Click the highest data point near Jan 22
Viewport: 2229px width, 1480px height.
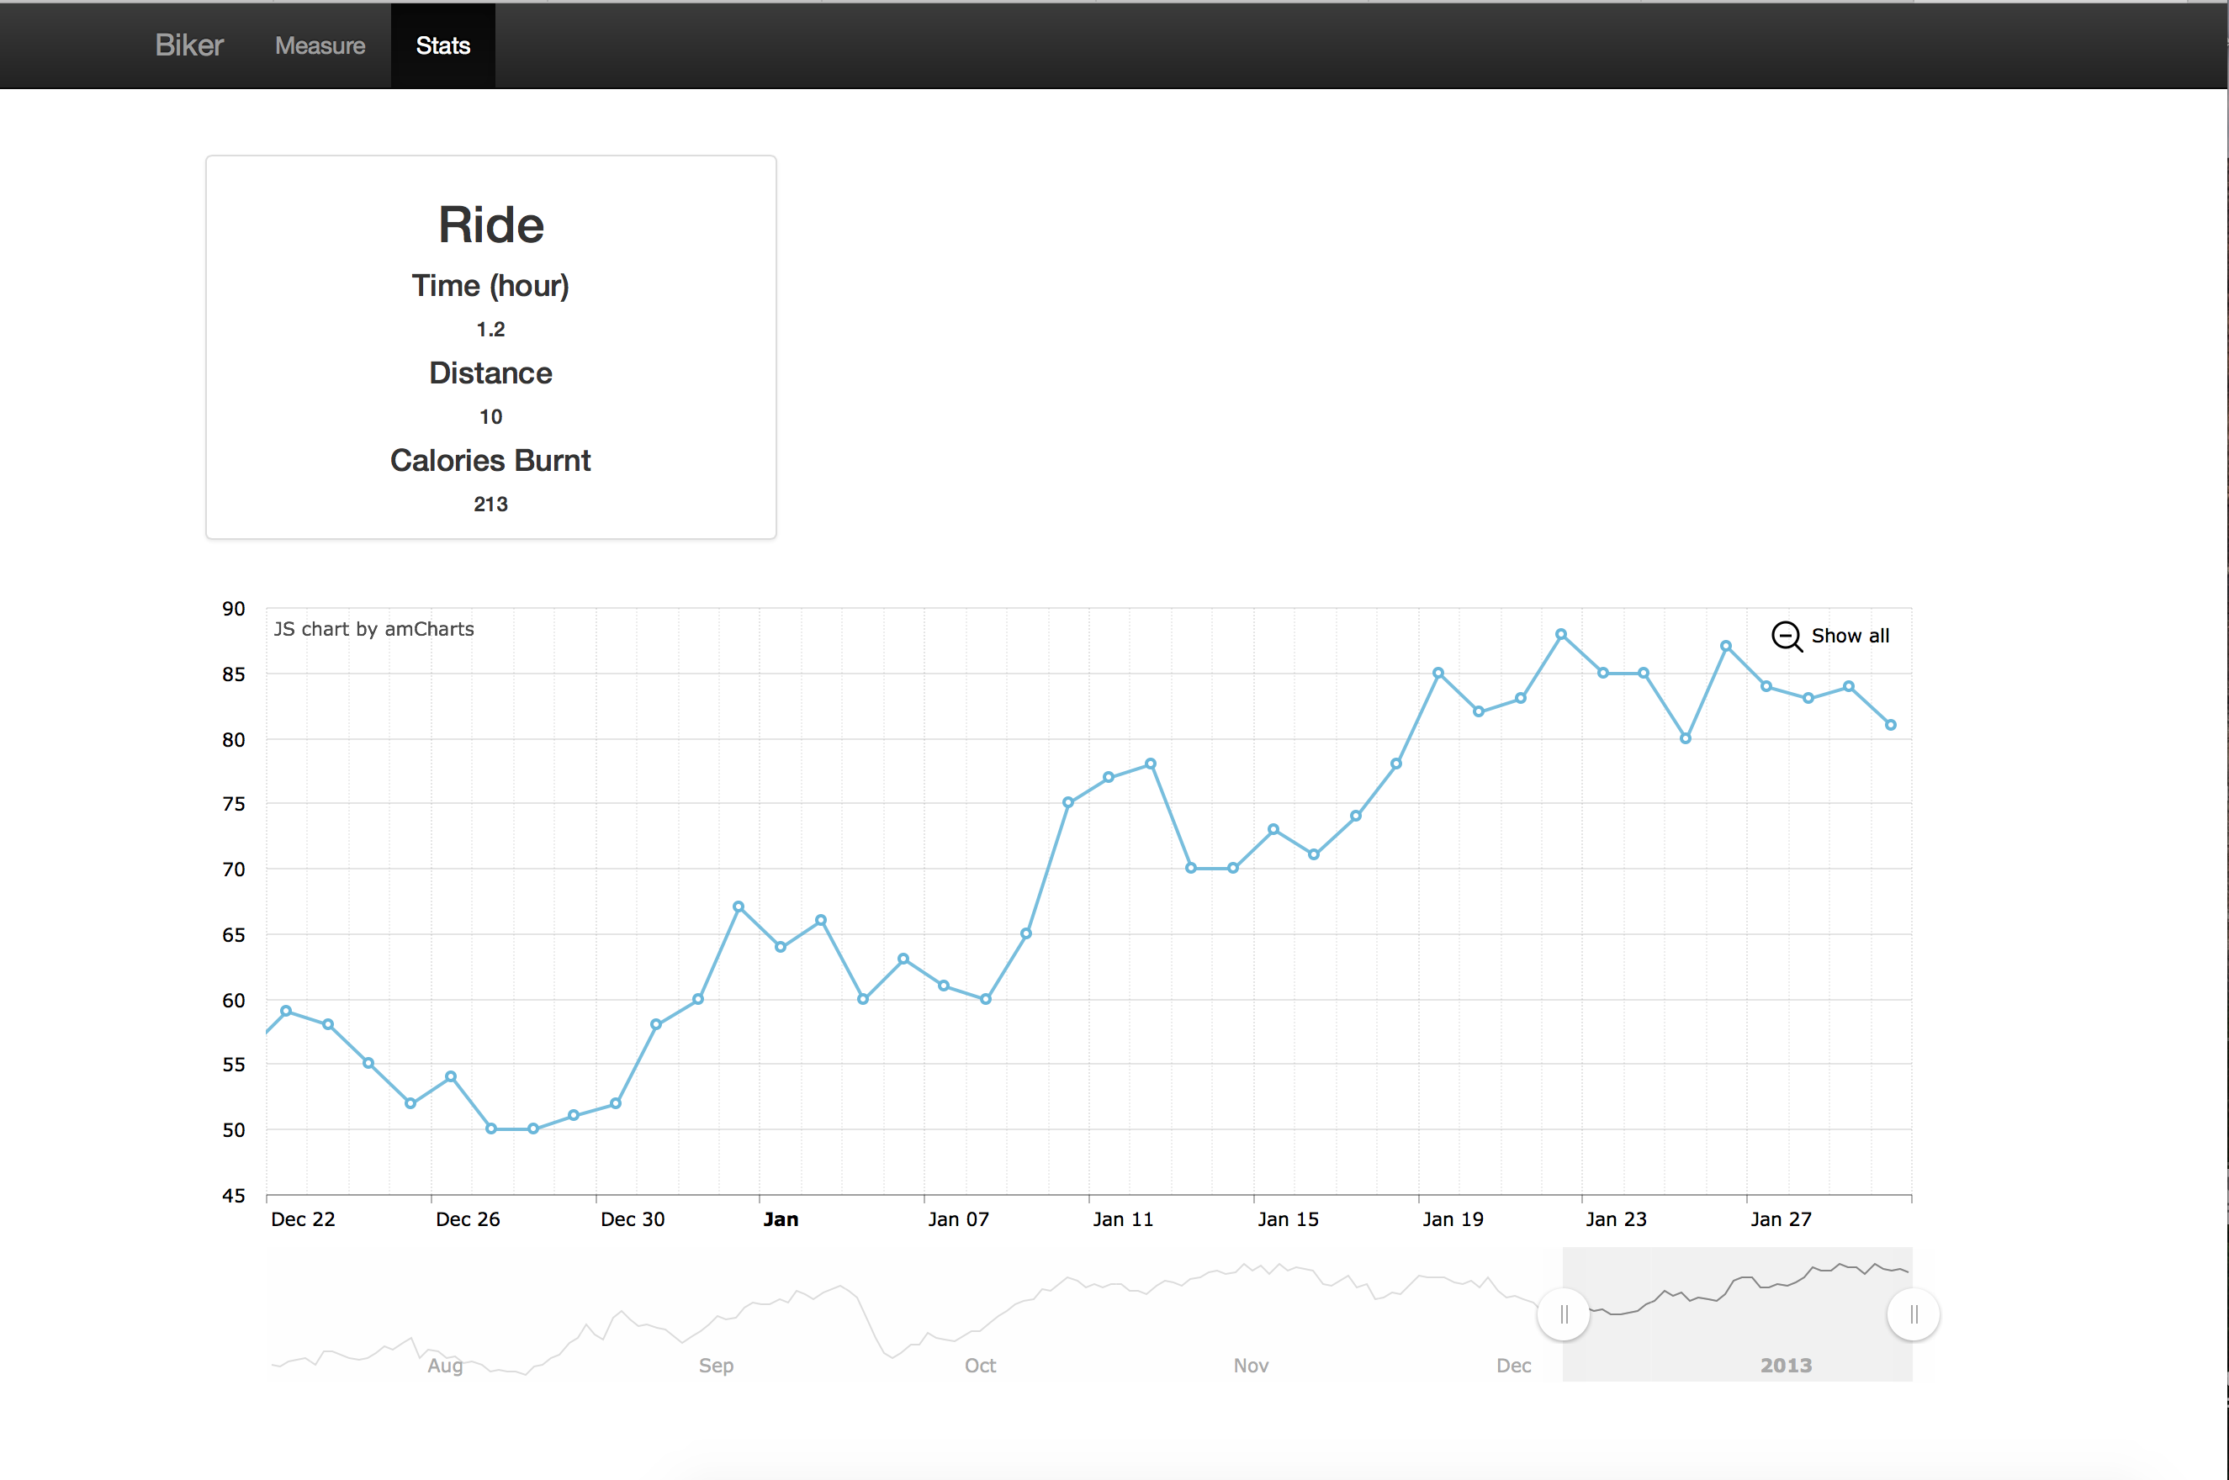tap(1560, 634)
